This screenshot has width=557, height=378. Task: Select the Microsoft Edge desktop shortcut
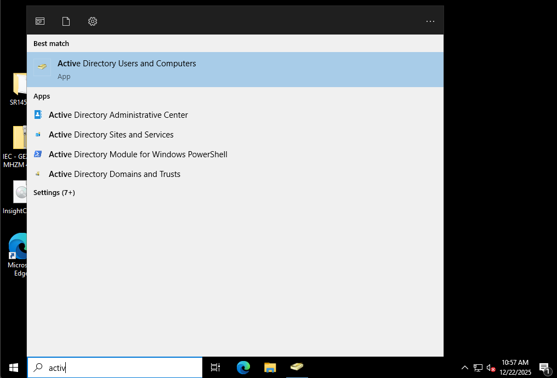[17, 255]
